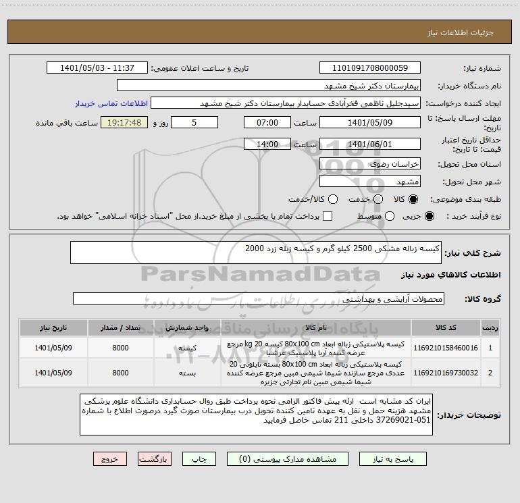The image size is (520, 503).
Task: Click the buyer name field بیمارستان دکتر شیخ مشهد
Action: (x=269, y=86)
